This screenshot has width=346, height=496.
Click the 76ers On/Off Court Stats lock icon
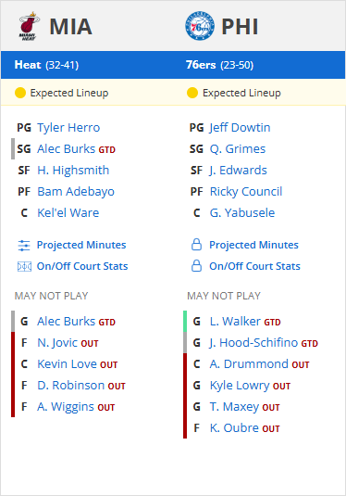pyautogui.click(x=196, y=266)
